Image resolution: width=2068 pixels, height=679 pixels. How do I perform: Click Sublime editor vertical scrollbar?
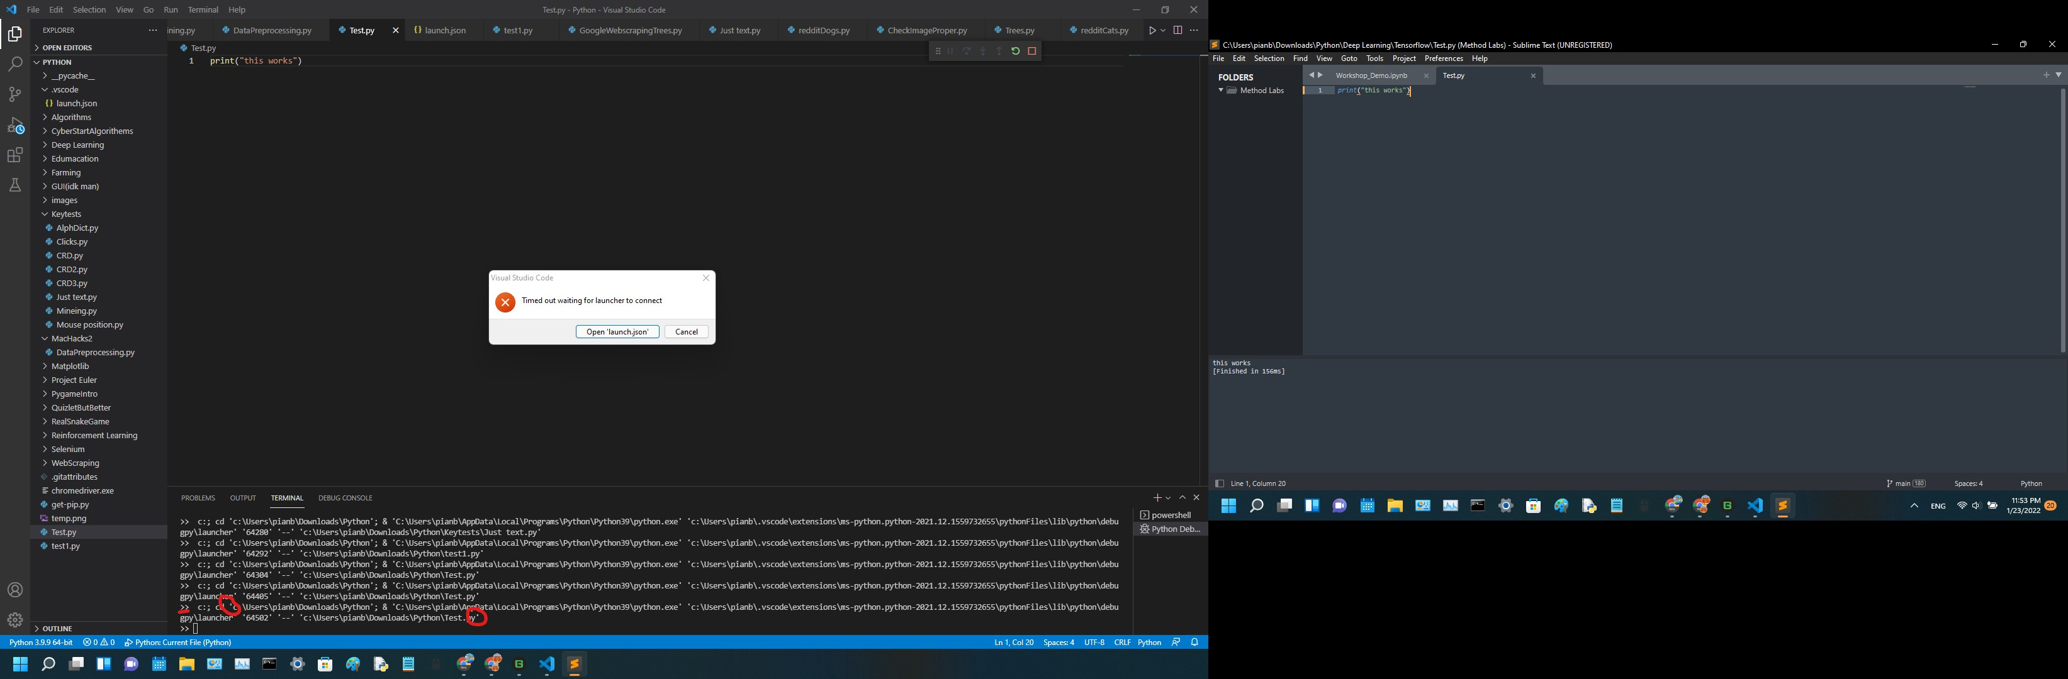(x=2062, y=221)
